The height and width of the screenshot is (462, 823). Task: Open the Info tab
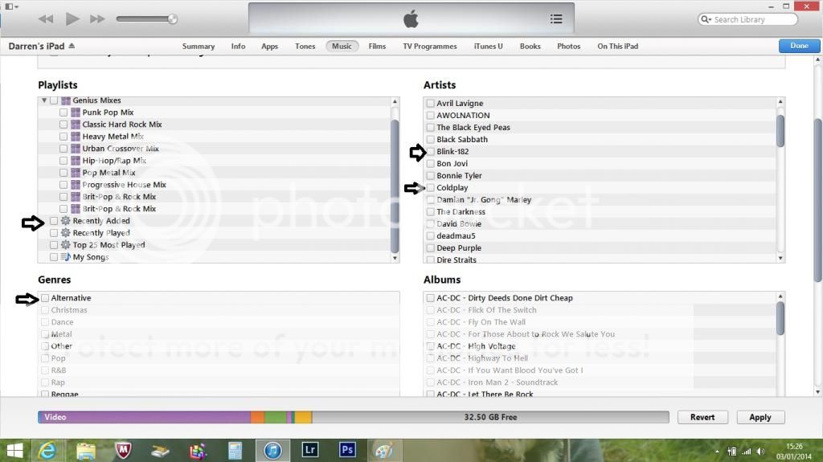(x=238, y=47)
